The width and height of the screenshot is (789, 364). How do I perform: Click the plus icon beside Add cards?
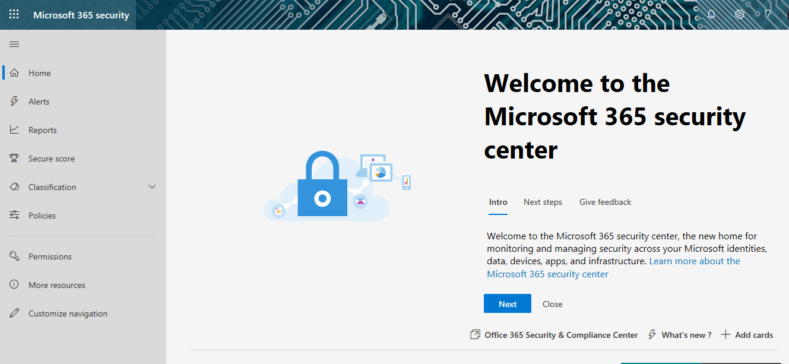[x=725, y=335]
